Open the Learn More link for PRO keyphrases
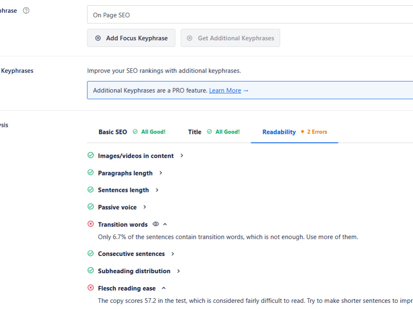This screenshot has width=413, height=309. pyautogui.click(x=225, y=90)
